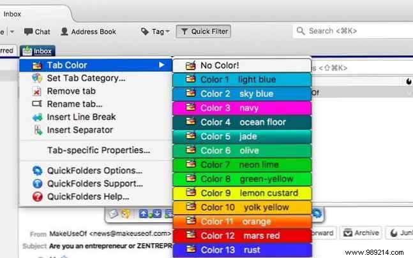Image resolution: width=413 pixels, height=258 pixels.
Task: Pick Color 5 jade
Action: (x=242, y=136)
